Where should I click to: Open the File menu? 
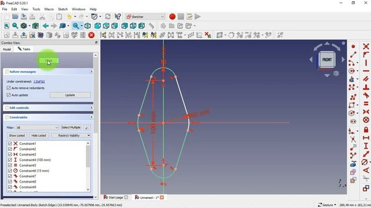tap(5, 9)
